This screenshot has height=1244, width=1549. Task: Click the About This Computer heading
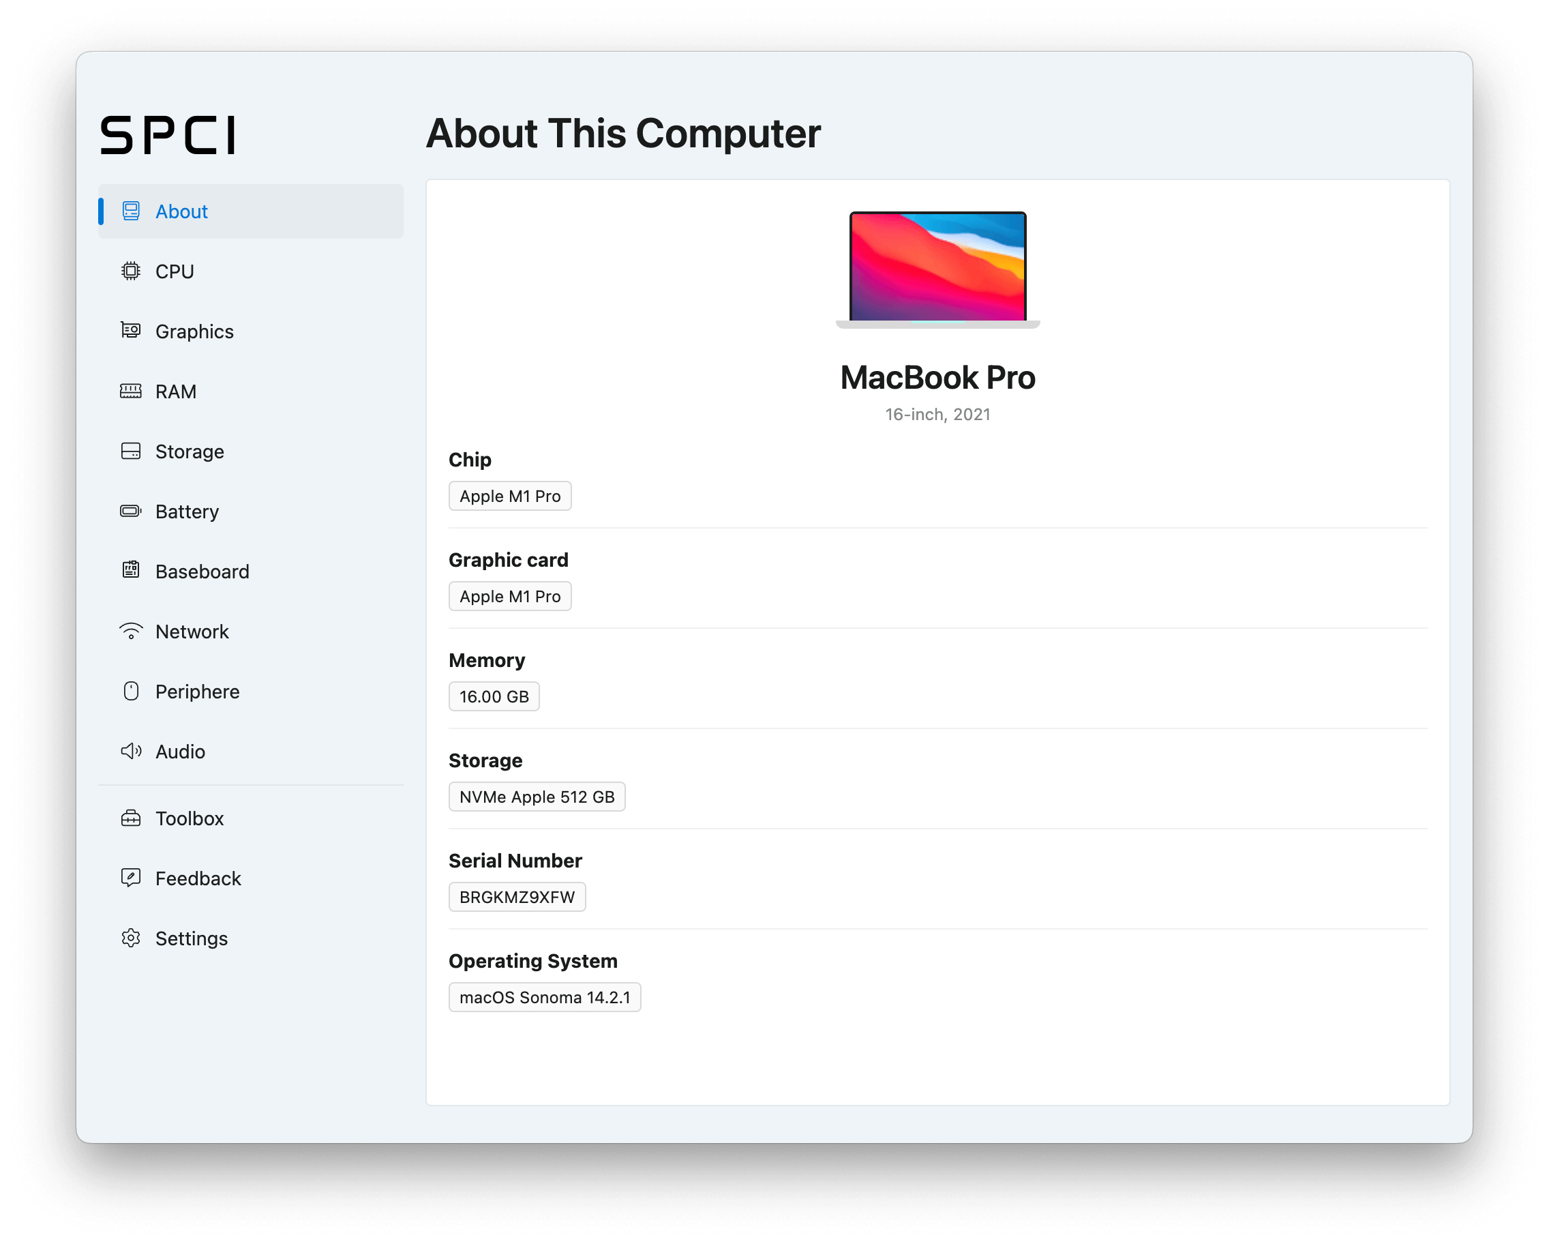(624, 134)
